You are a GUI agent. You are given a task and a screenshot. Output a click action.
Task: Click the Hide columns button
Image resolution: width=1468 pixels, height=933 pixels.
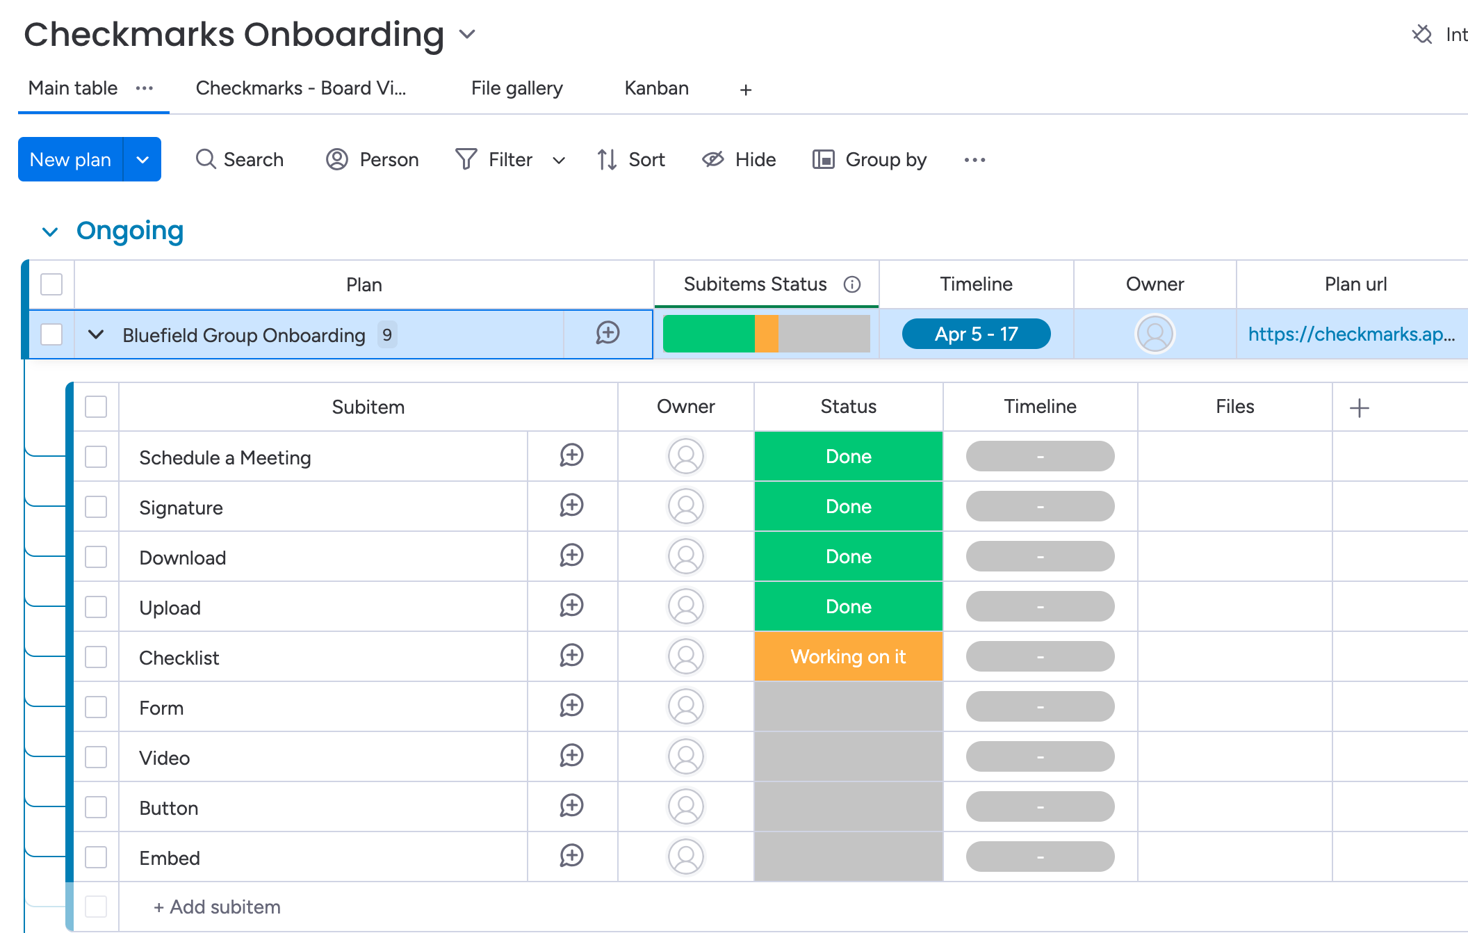click(739, 160)
